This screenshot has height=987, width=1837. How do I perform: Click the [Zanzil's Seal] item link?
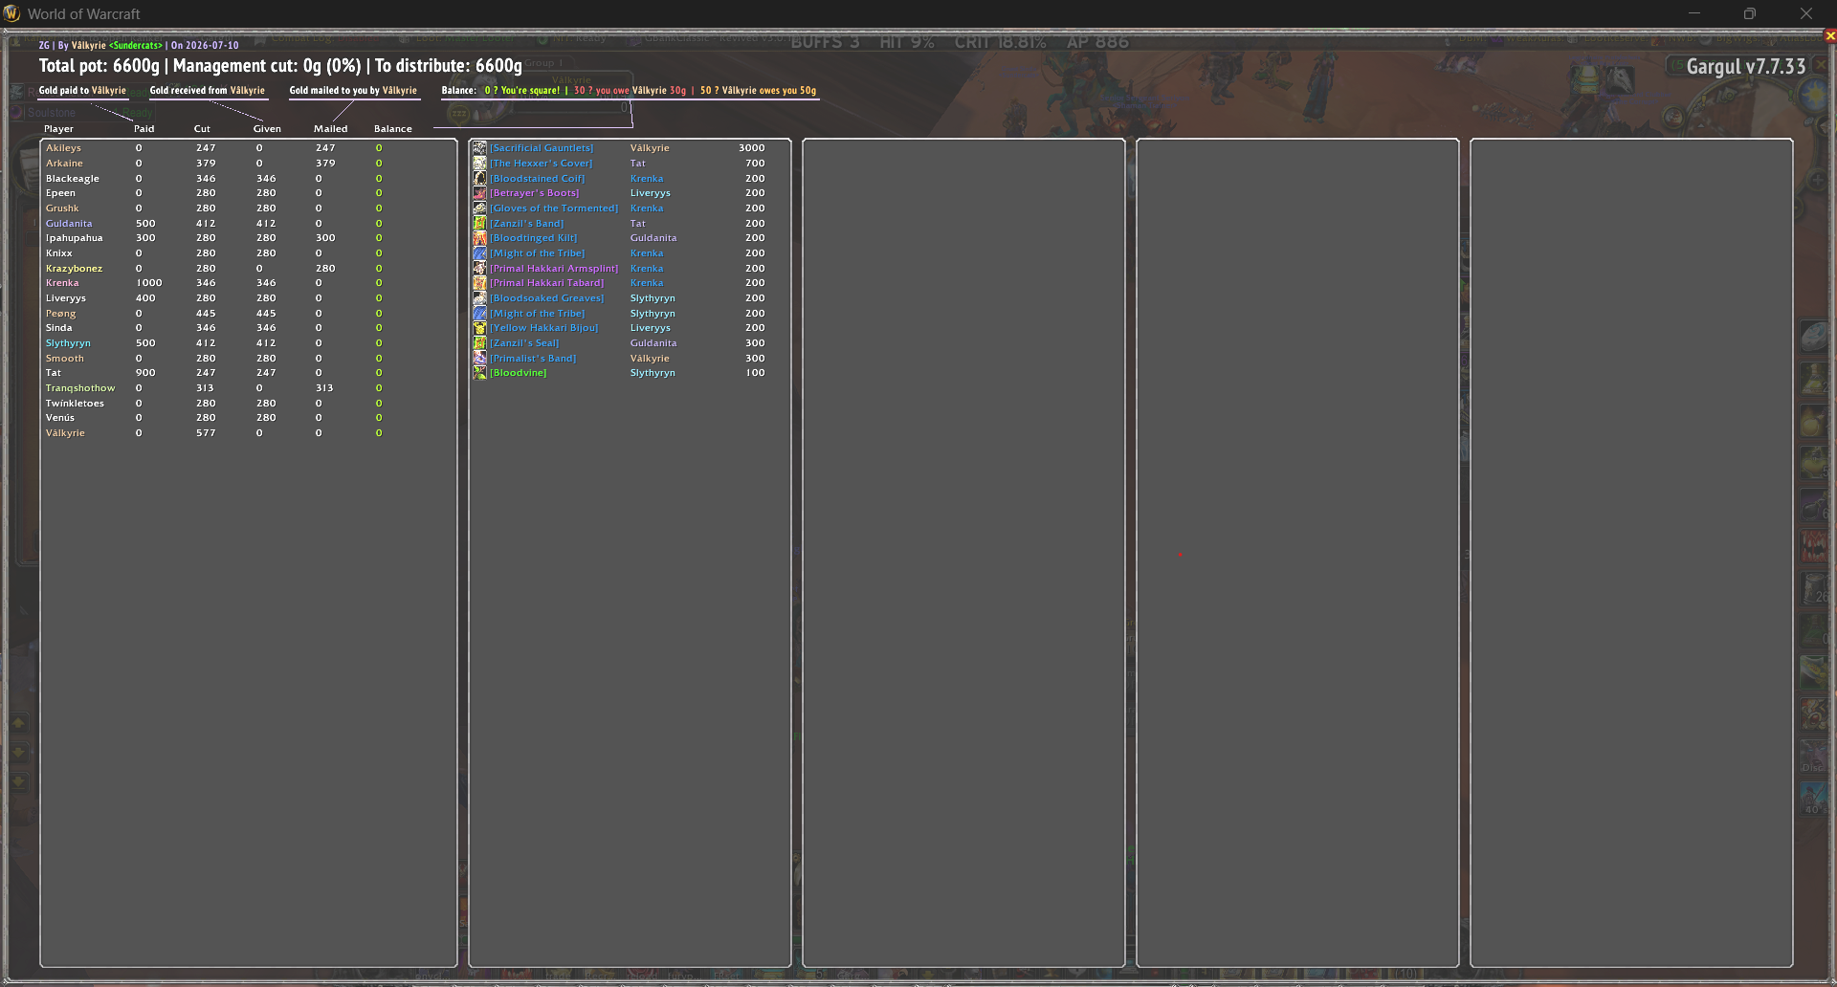pyautogui.click(x=524, y=343)
